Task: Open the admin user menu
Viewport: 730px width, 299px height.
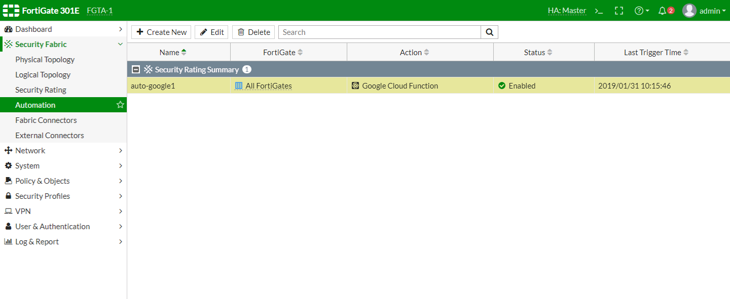Action: 704,11
